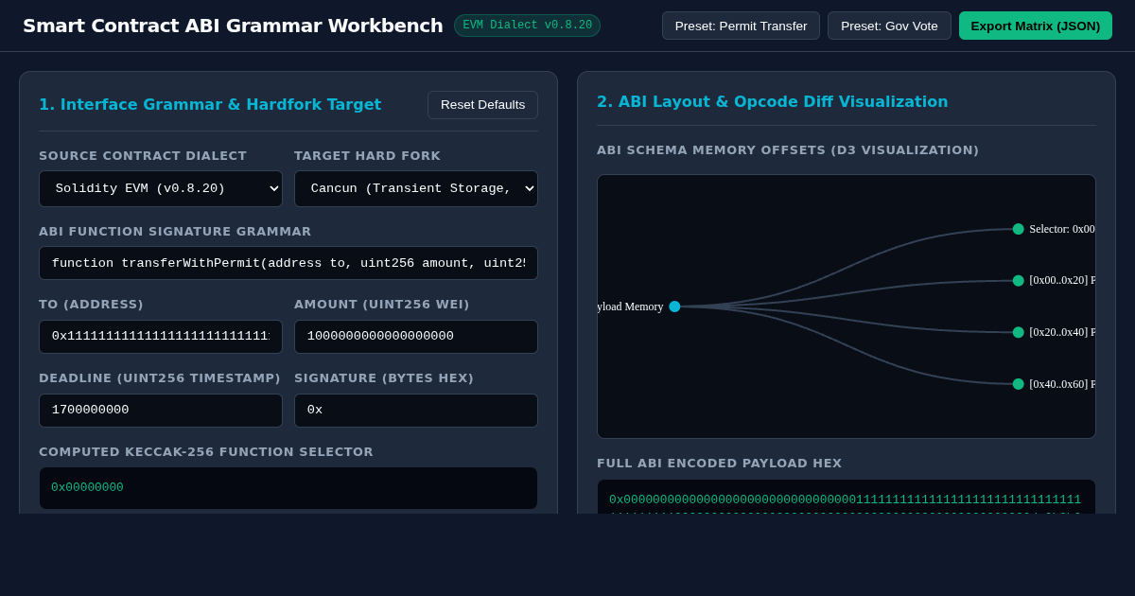Focus the Amount (uint256 wei) input
The image size is (1135, 596).
(416, 337)
